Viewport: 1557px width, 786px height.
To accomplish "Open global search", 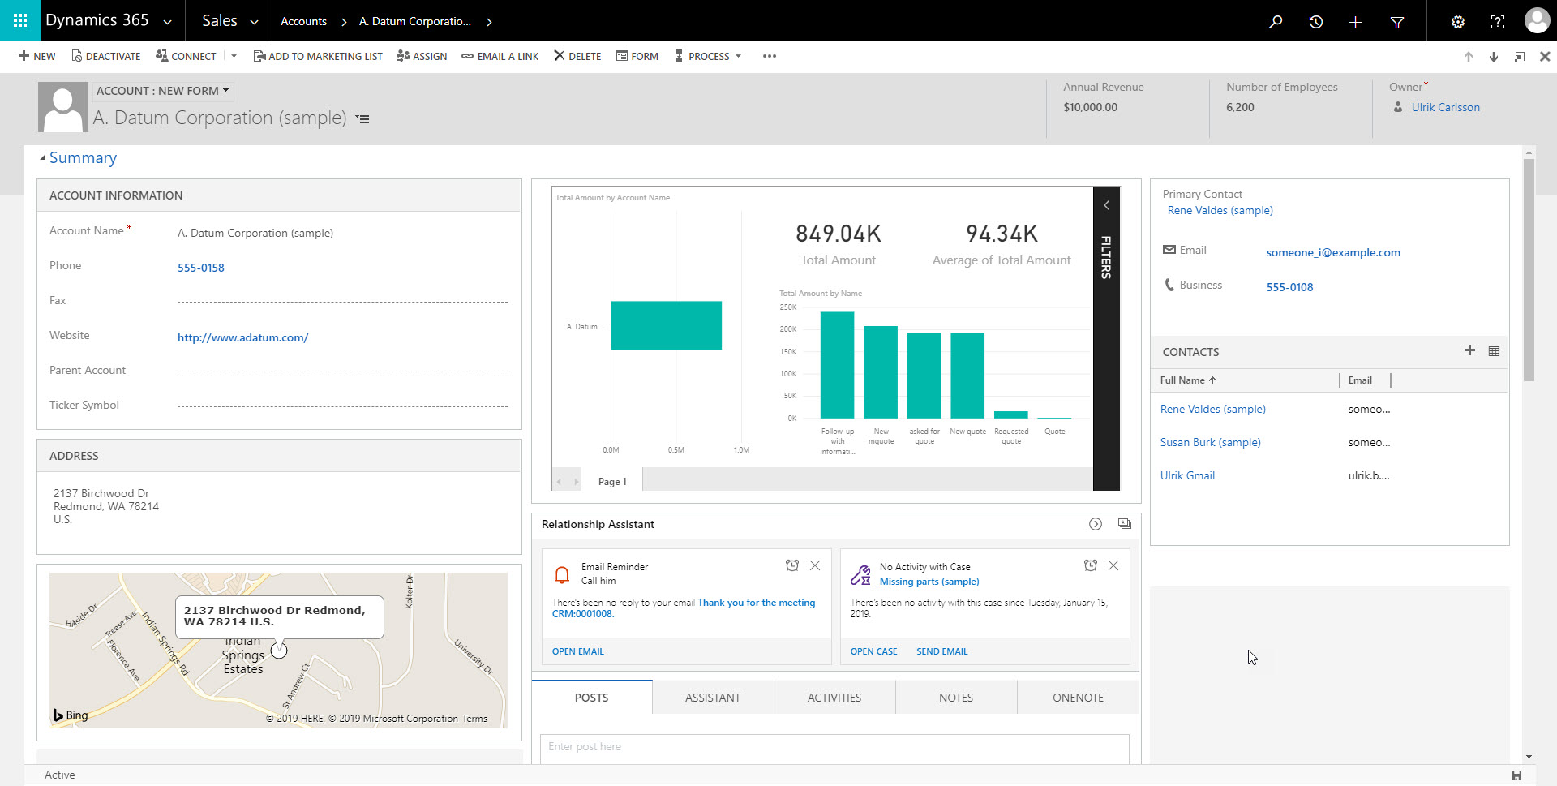I will [1276, 21].
